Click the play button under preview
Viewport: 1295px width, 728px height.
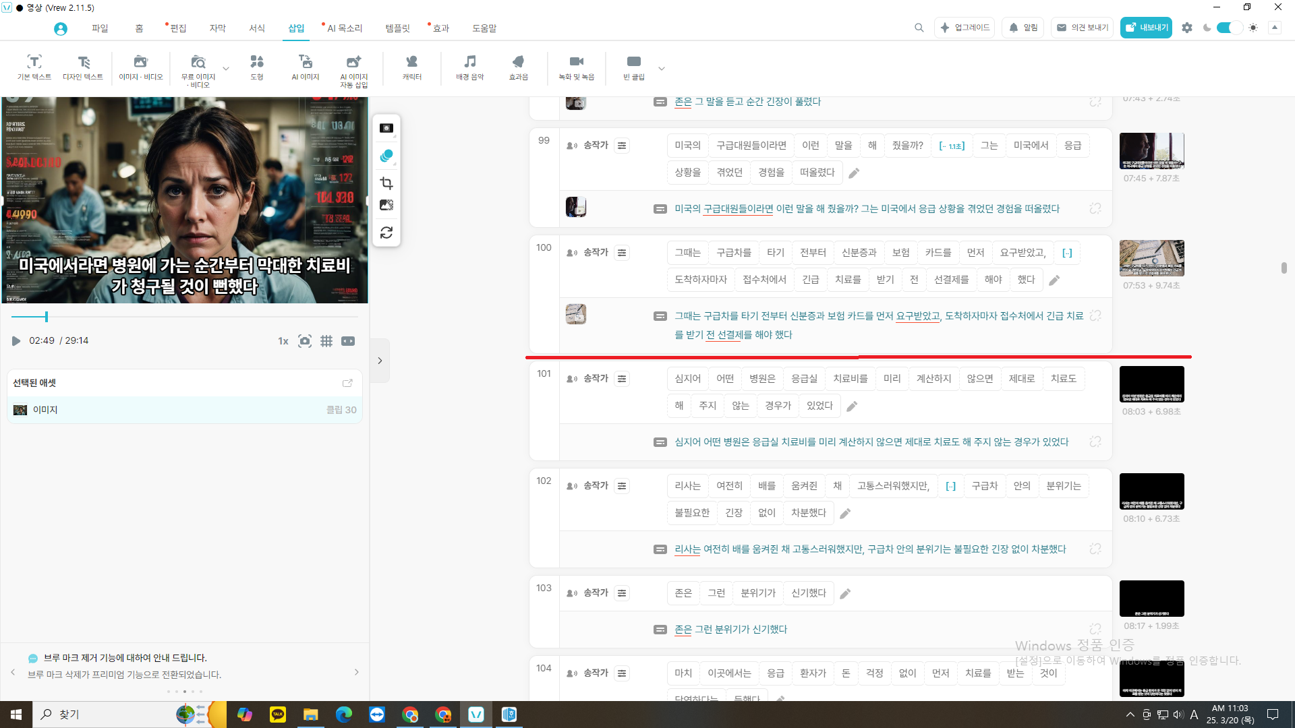coord(16,341)
